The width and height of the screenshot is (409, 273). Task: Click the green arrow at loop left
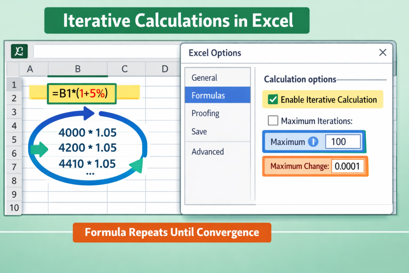(39, 149)
